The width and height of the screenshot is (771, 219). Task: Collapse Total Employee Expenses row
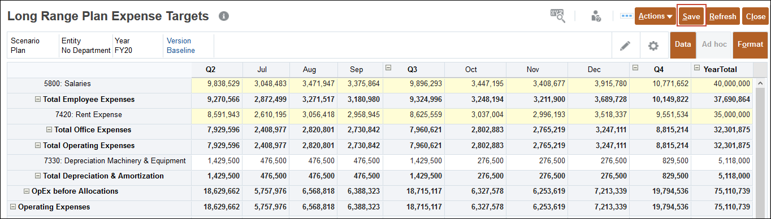pos(38,100)
